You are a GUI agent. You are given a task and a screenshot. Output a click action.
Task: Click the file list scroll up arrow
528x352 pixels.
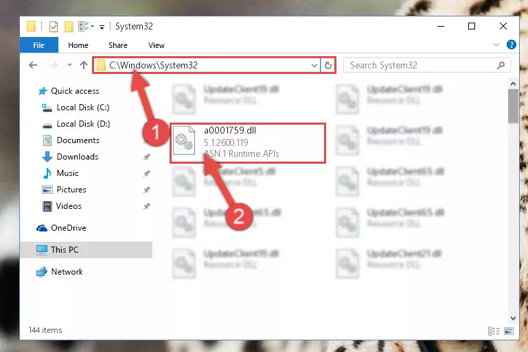(x=513, y=84)
